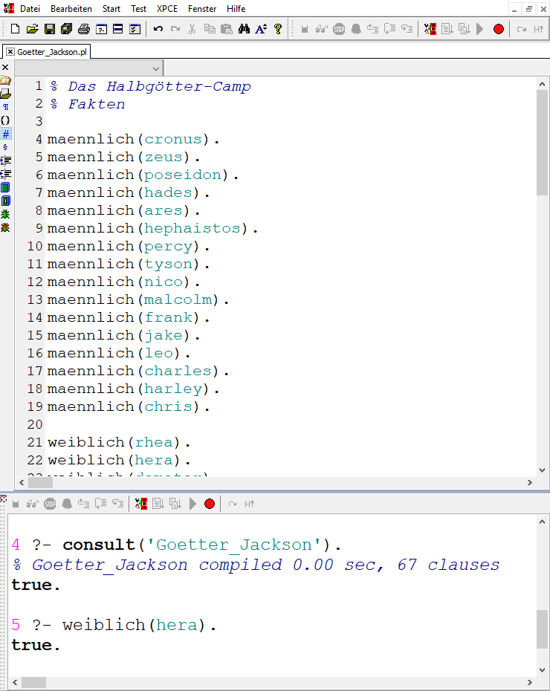Print the file with printer icon

point(84,29)
